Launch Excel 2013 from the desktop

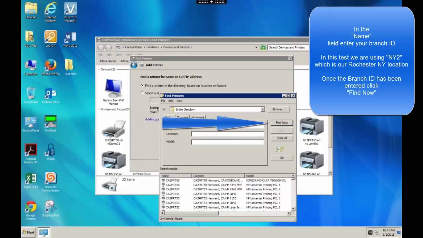click(x=31, y=180)
